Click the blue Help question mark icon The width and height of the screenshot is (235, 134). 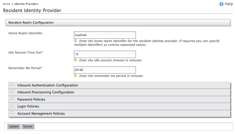pos(221,4)
